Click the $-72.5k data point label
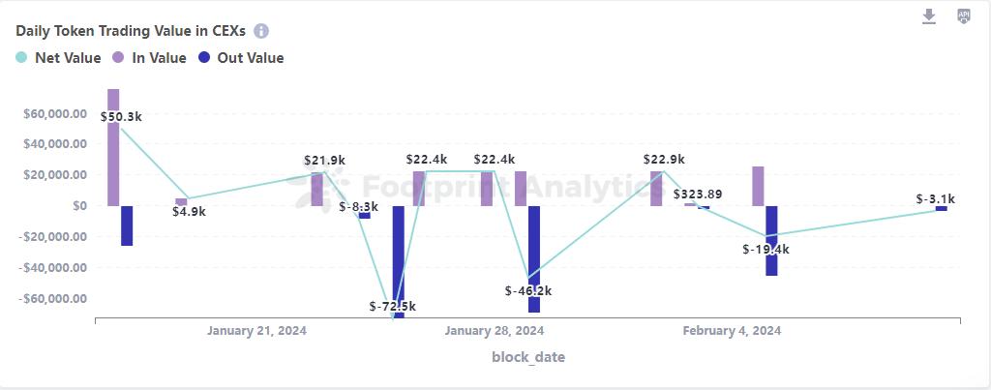 coord(393,306)
